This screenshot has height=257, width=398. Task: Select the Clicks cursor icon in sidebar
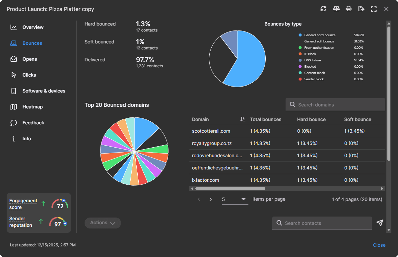[x=13, y=75]
